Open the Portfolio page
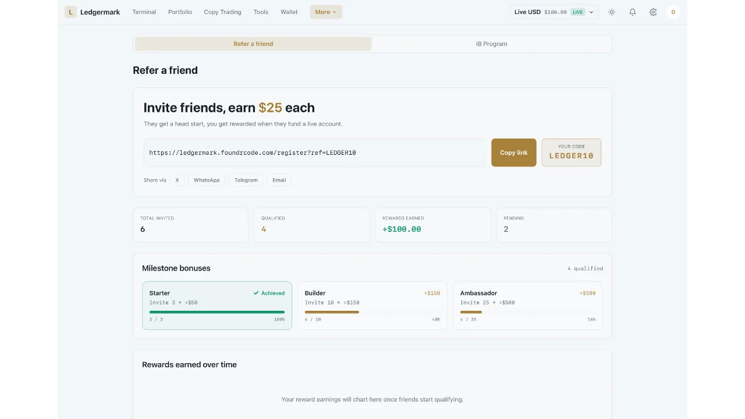 pyautogui.click(x=180, y=12)
